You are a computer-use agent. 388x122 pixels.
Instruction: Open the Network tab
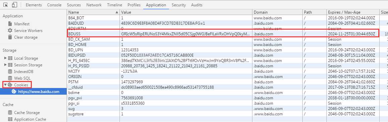pos(94,5)
